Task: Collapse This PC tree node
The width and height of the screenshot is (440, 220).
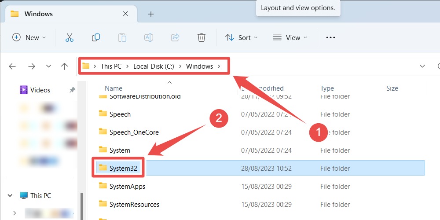Action: [x=10, y=196]
